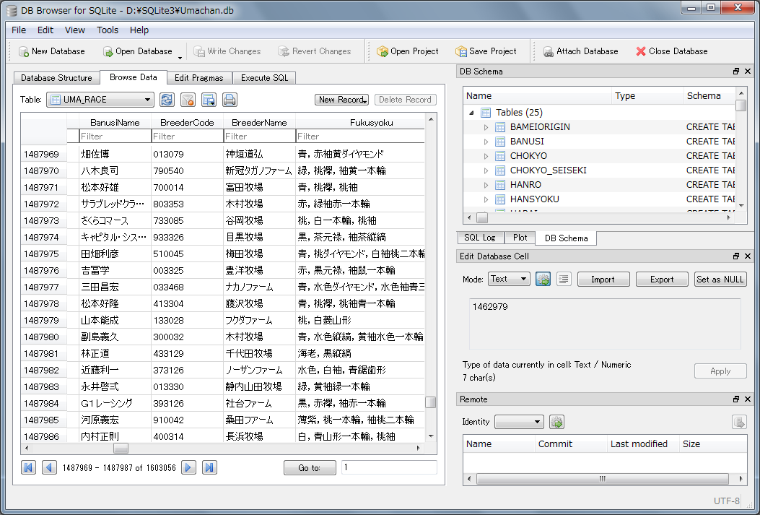Viewport: 760px width, 515px height.
Task: Expand the HANRO table node
Action: coord(486,185)
